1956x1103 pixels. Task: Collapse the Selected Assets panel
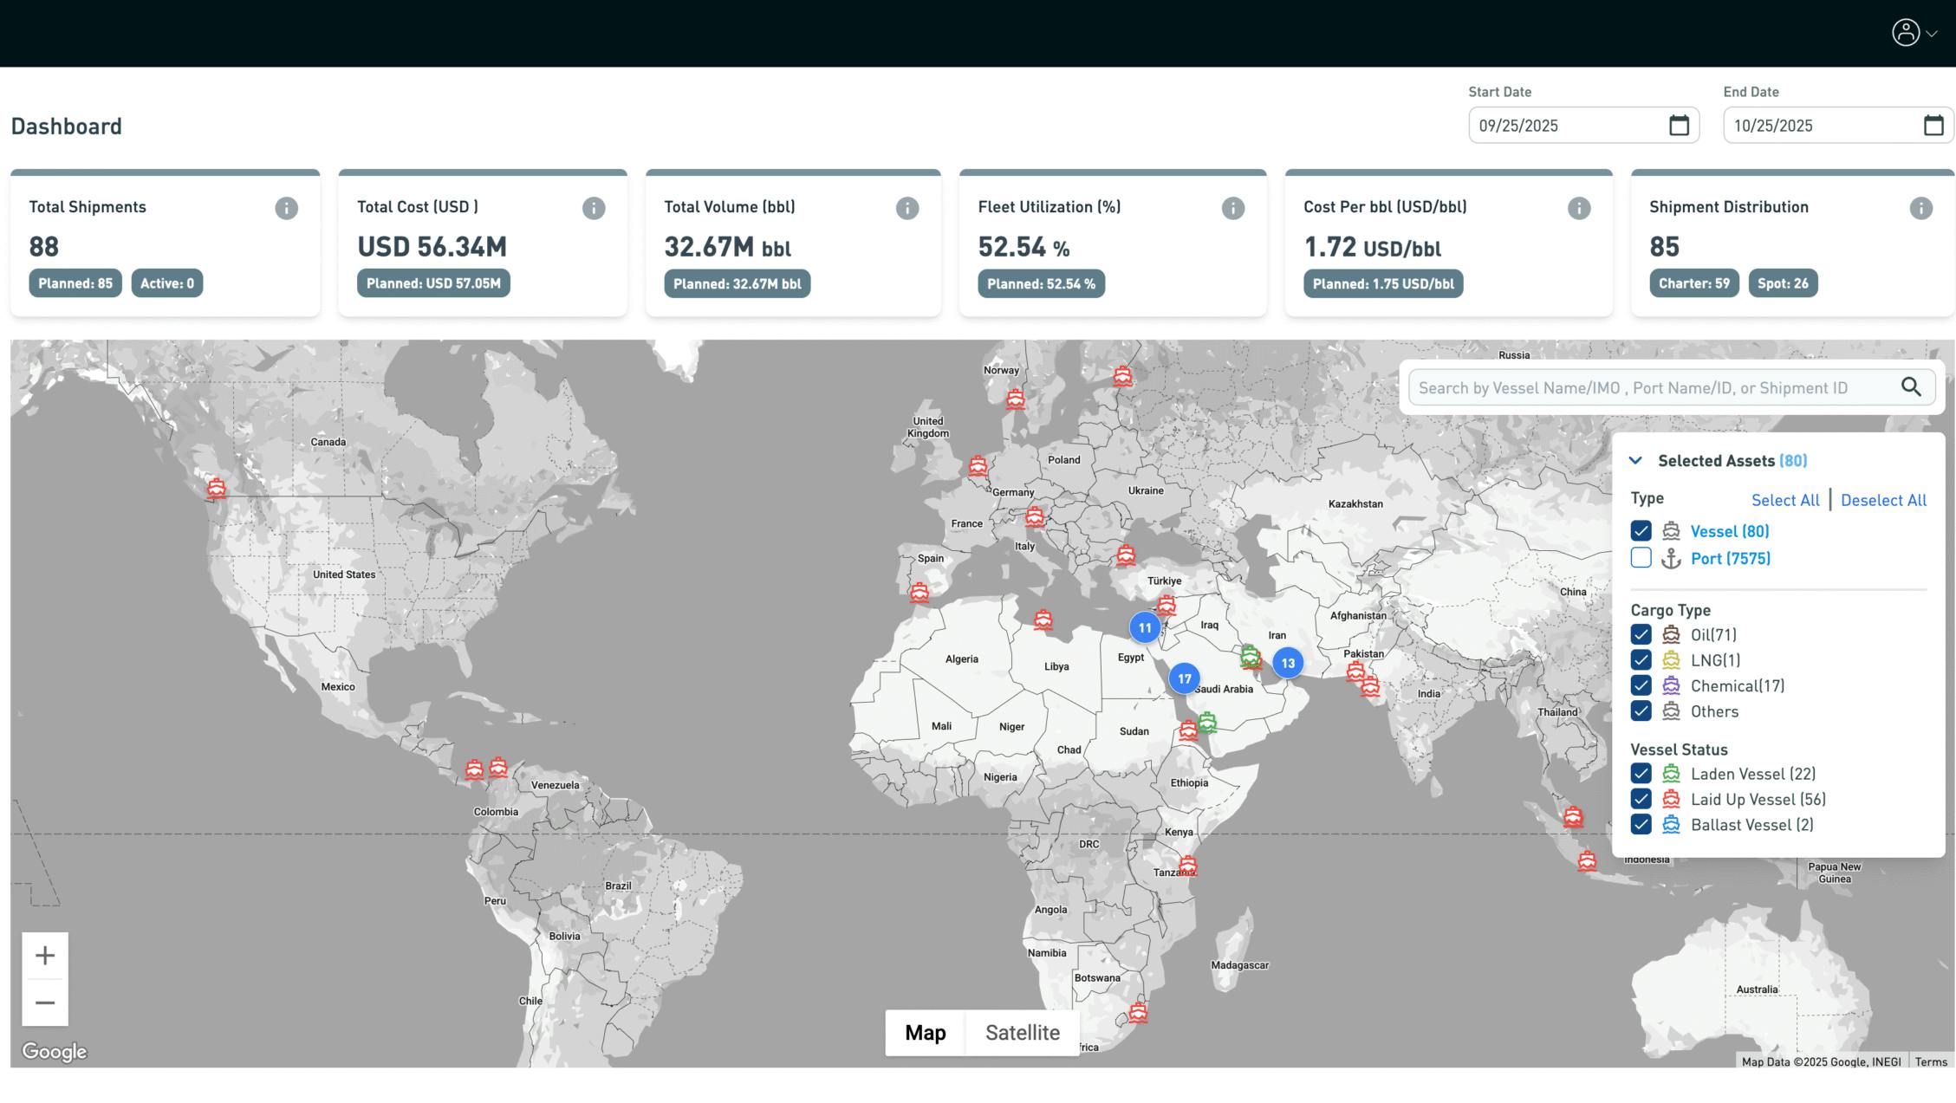click(x=1635, y=460)
